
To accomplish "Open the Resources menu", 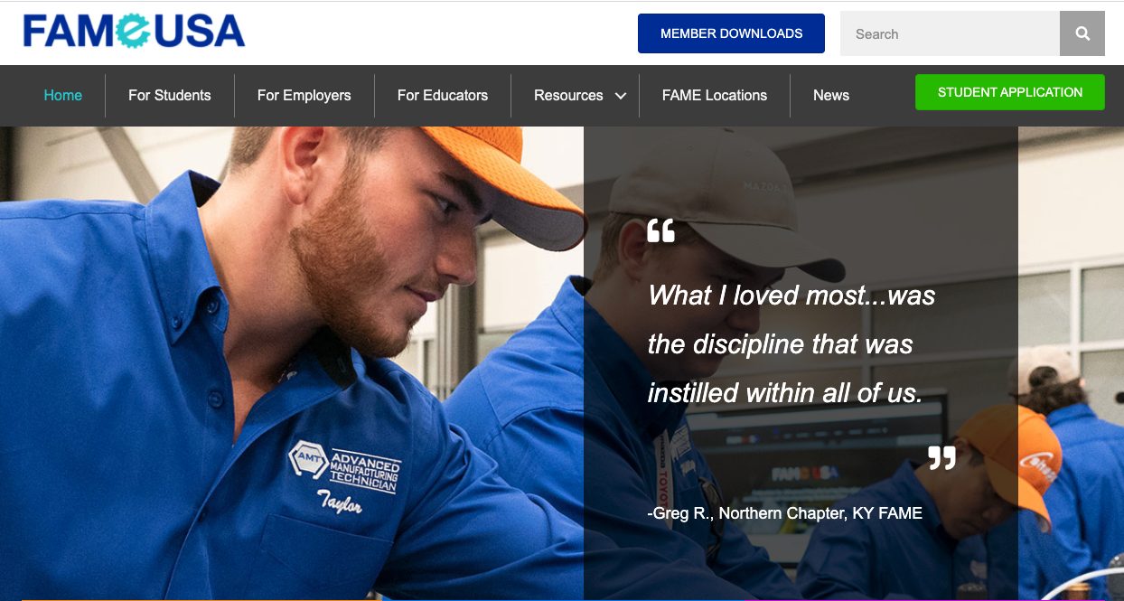I will pyautogui.click(x=568, y=95).
